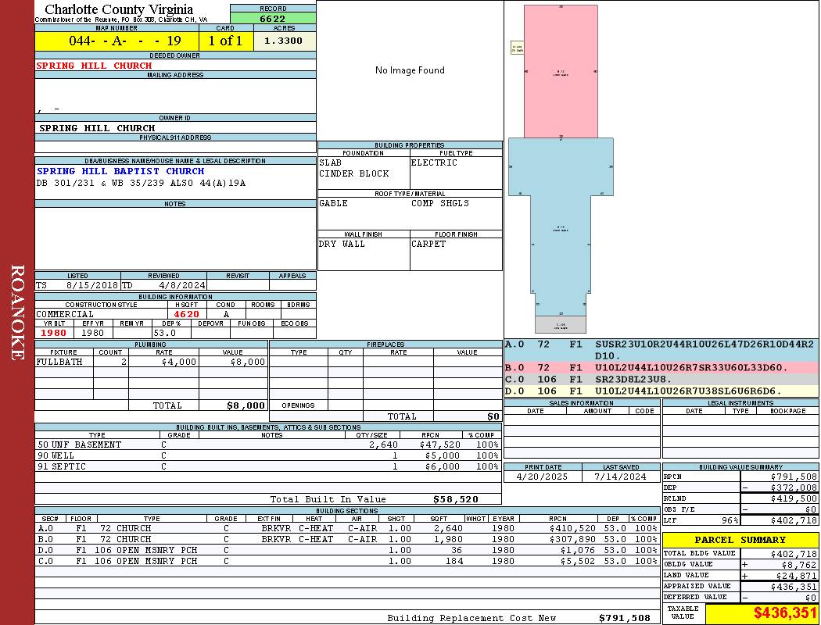Viewport: 821px width, 625px height.
Task: Click the card value 1 of 1
Action: click(x=225, y=41)
